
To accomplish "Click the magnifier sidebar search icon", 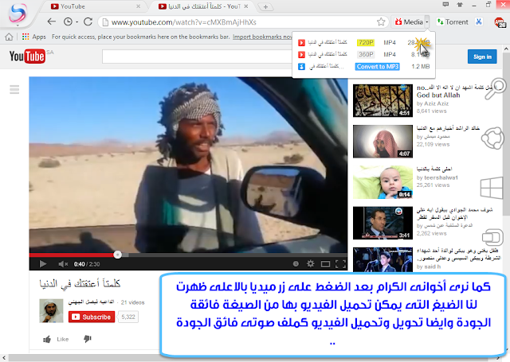I will pos(495,88).
